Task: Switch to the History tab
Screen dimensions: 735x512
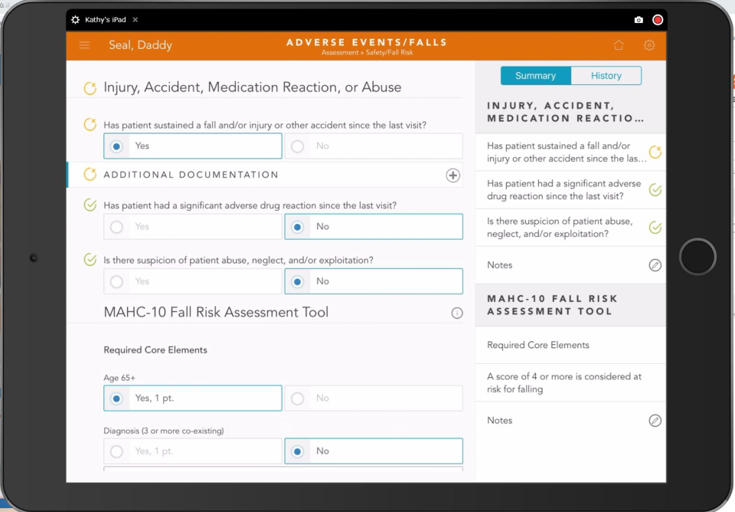Action: point(606,75)
